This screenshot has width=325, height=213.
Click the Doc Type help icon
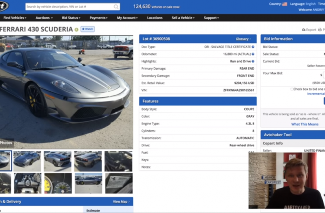(253, 47)
